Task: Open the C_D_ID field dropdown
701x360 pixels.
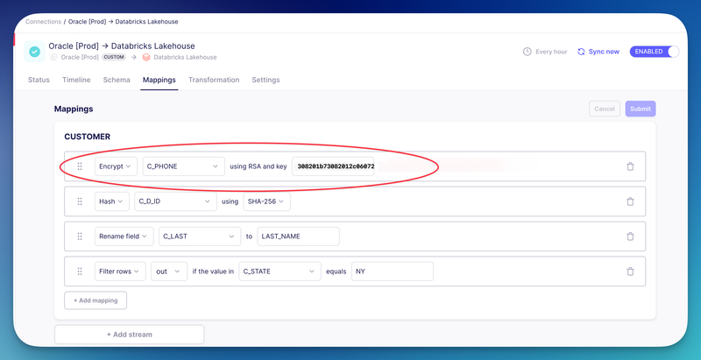Action: 175,201
